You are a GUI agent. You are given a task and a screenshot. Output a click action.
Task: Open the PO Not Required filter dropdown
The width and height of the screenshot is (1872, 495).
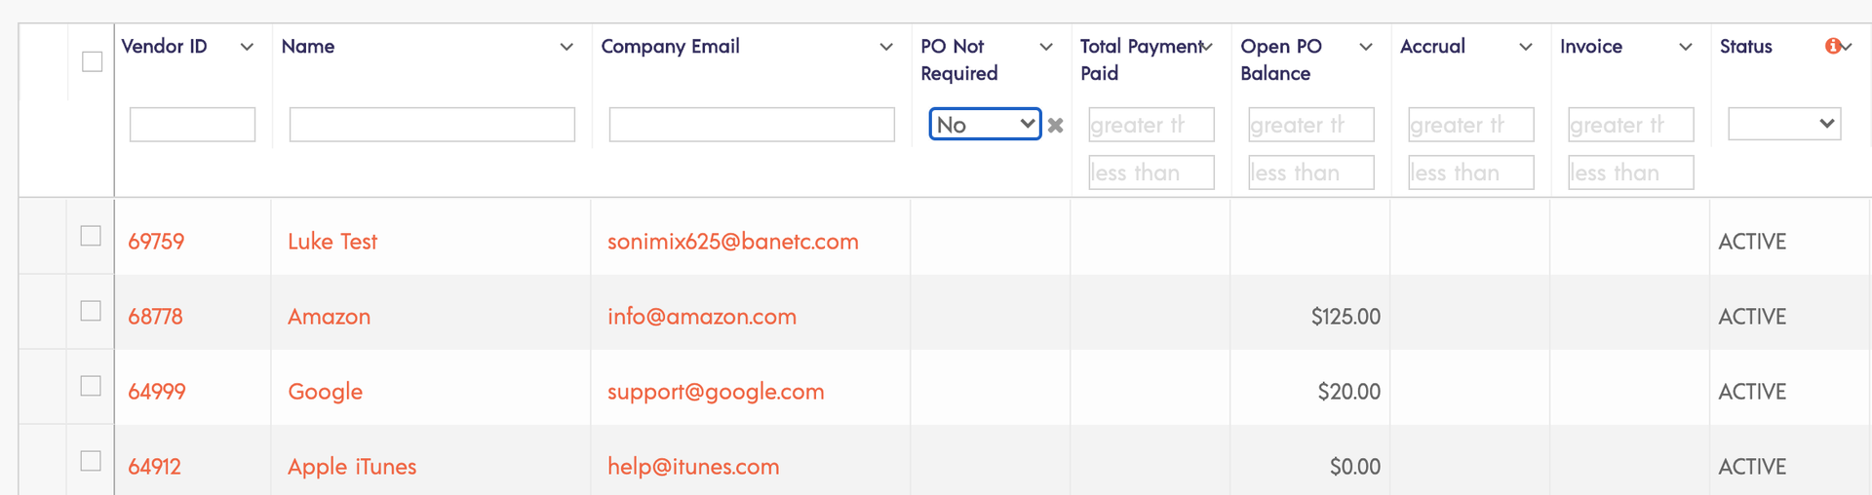(985, 124)
